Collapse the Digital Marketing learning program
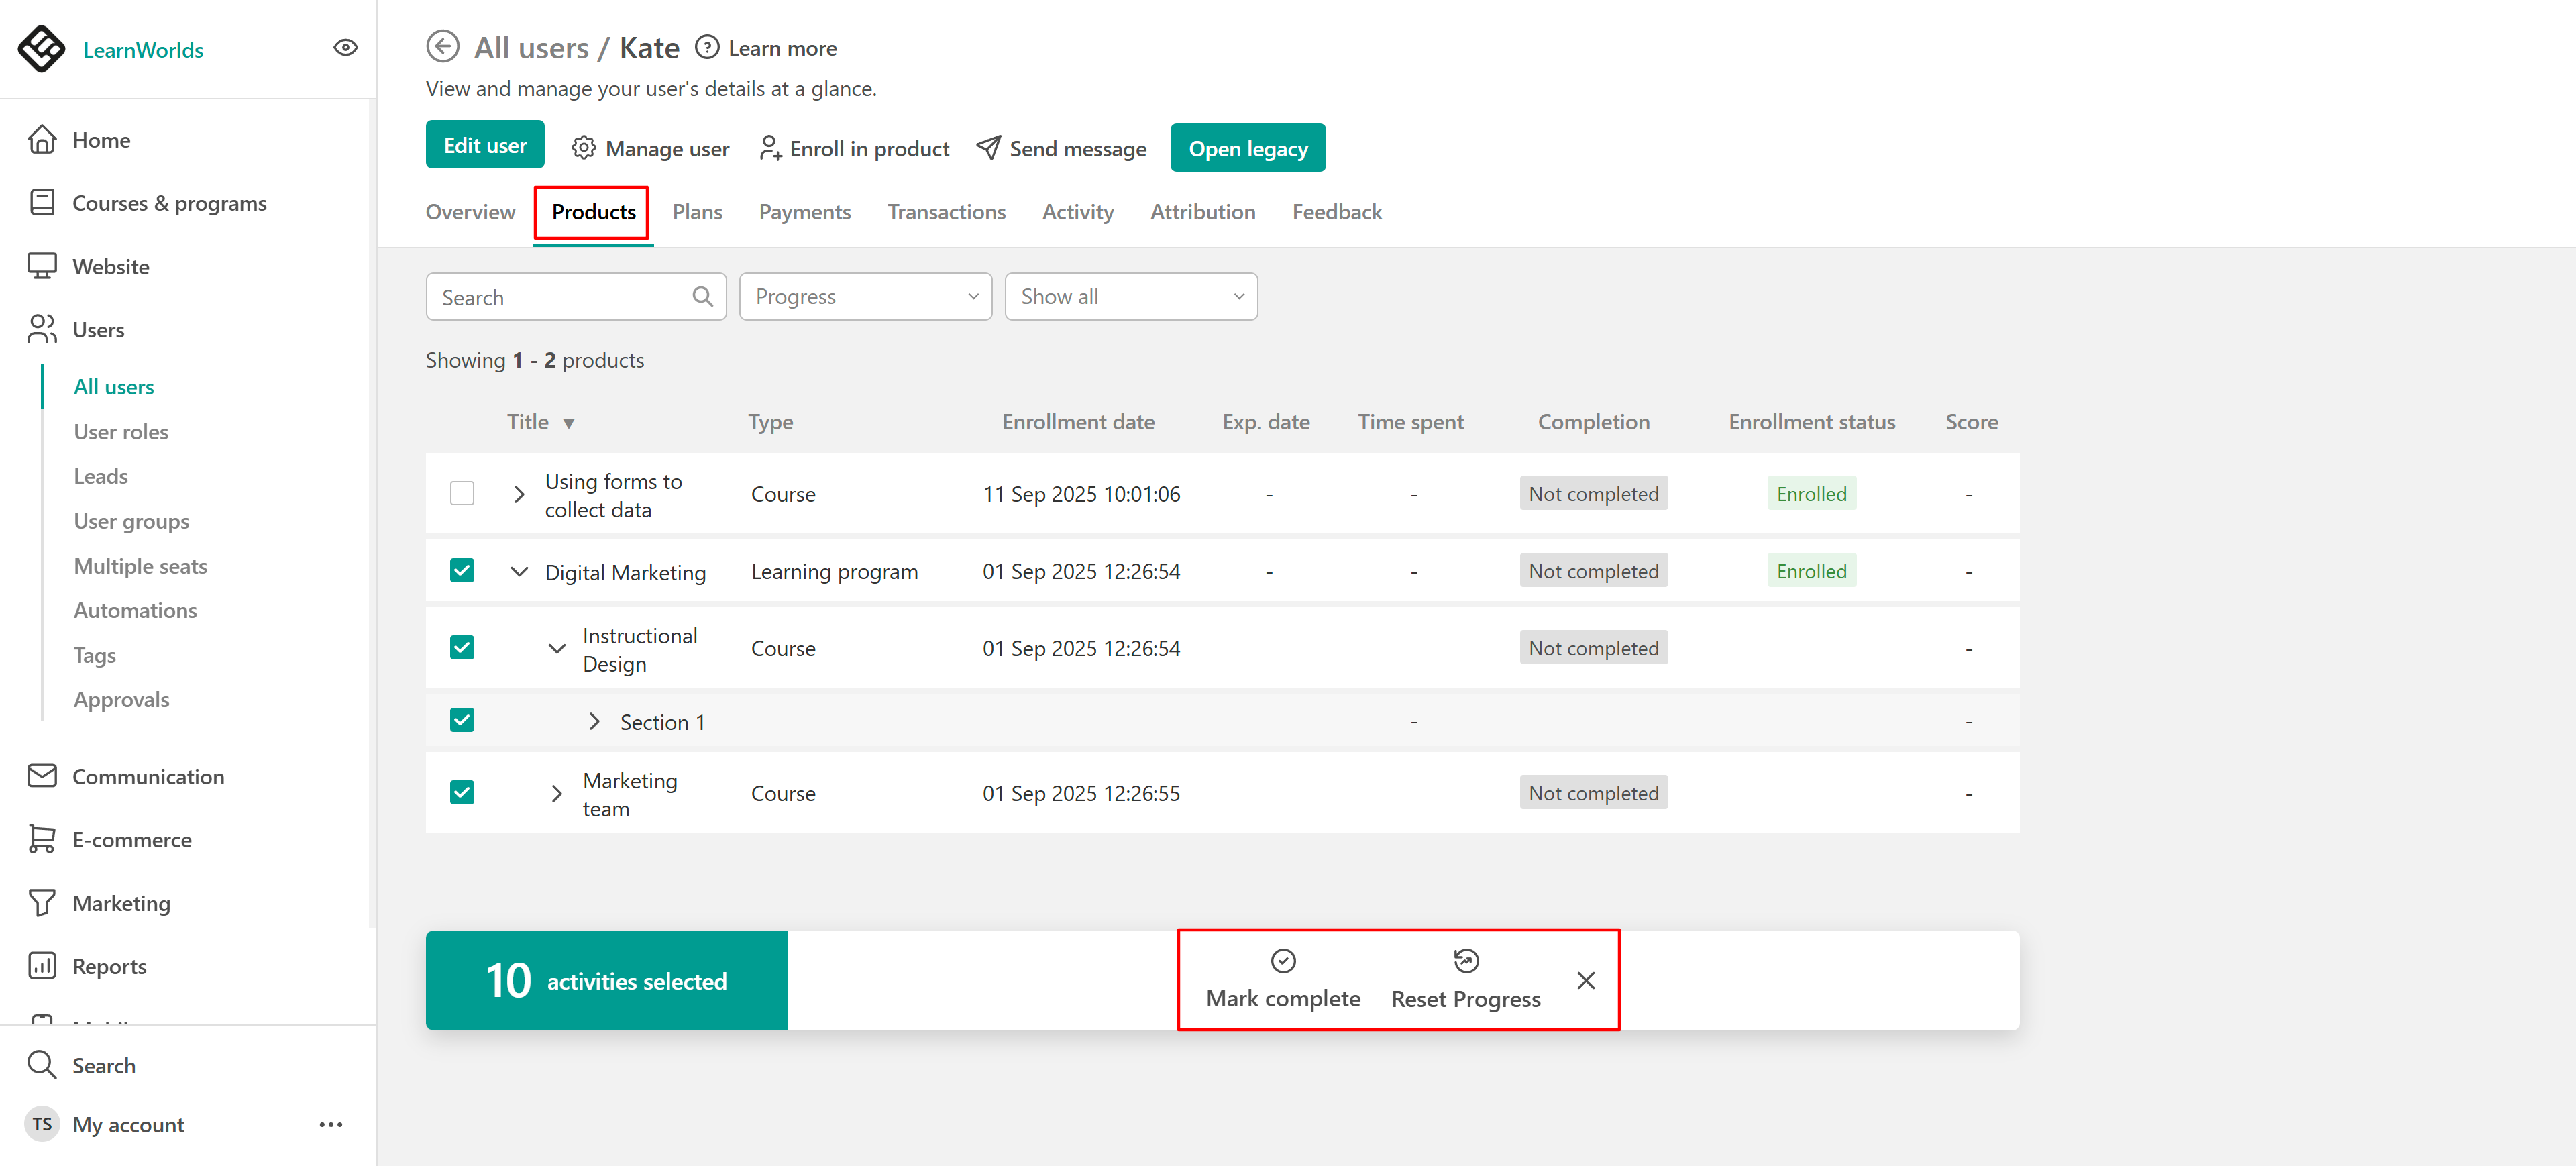 tap(519, 572)
